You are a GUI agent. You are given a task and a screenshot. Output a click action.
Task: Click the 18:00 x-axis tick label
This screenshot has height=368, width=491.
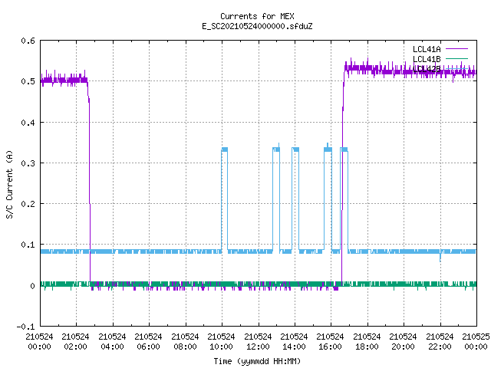point(367,347)
